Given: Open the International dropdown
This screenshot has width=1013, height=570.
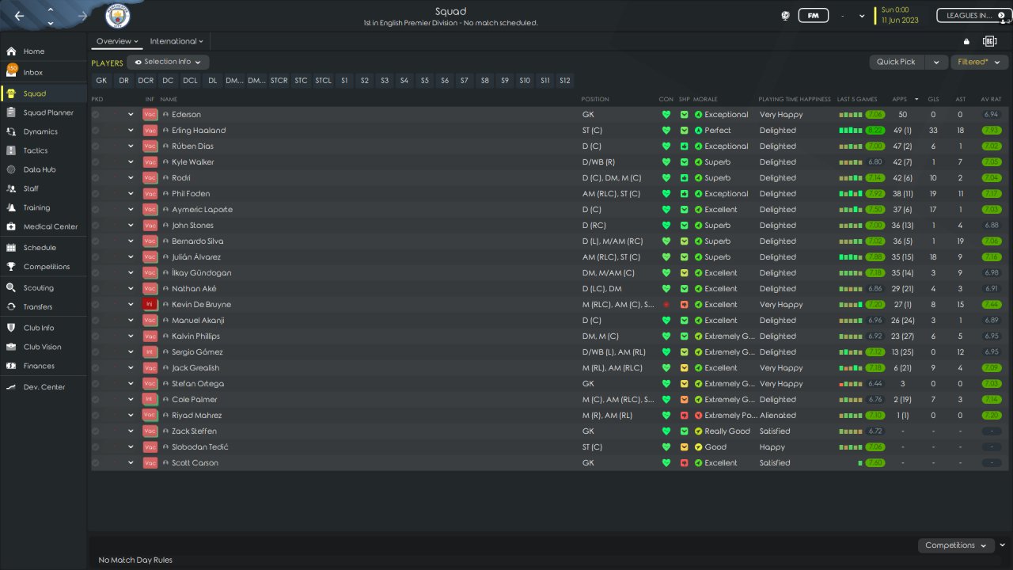Looking at the screenshot, I should (x=176, y=41).
